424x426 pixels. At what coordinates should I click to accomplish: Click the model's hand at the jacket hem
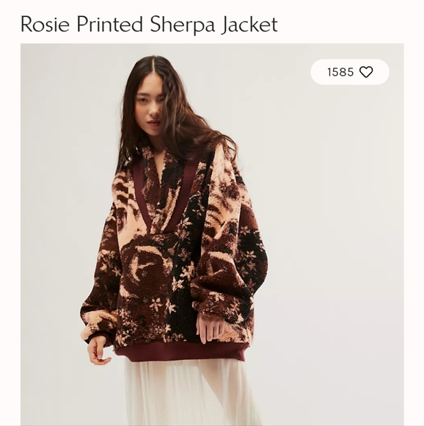pos(211,328)
